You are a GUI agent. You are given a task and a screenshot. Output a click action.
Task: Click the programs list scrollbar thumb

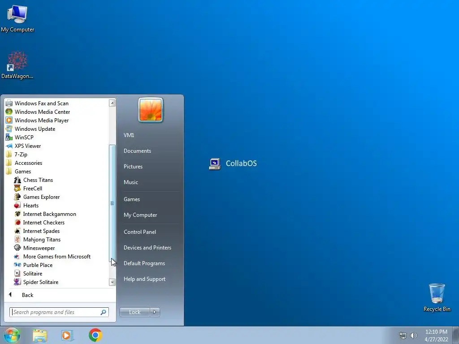pos(113,203)
